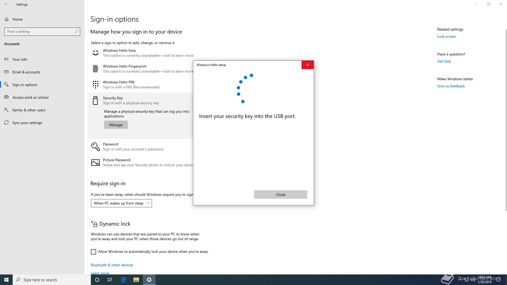Minimize the Settings window
This screenshot has width=507, height=285.
477,4
